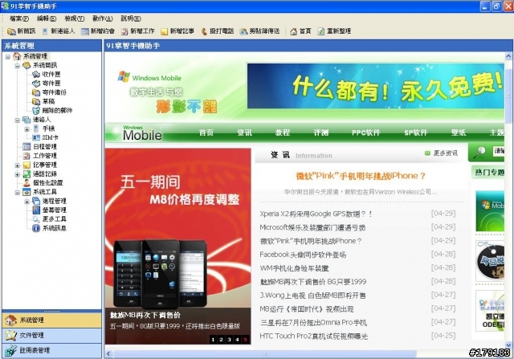The height and width of the screenshot is (359, 514).
Task: Collapse the 系統簡訊 tree node
Action: 18,66
